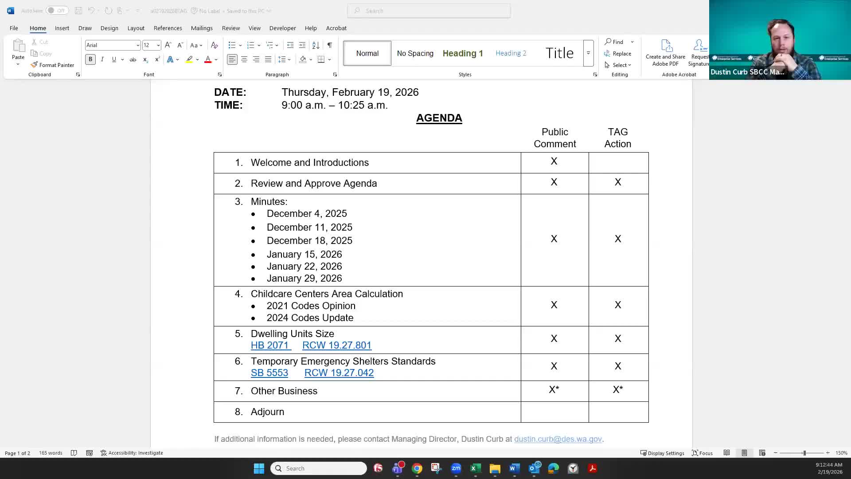Click the ribbon Search box
This screenshot has height=479, width=851.
point(429,11)
